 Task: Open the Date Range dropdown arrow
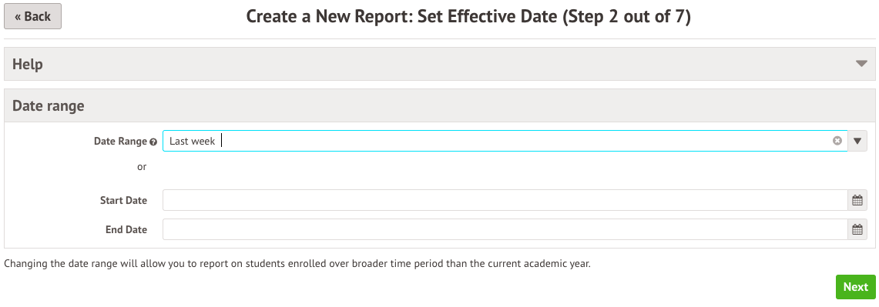[857, 141]
